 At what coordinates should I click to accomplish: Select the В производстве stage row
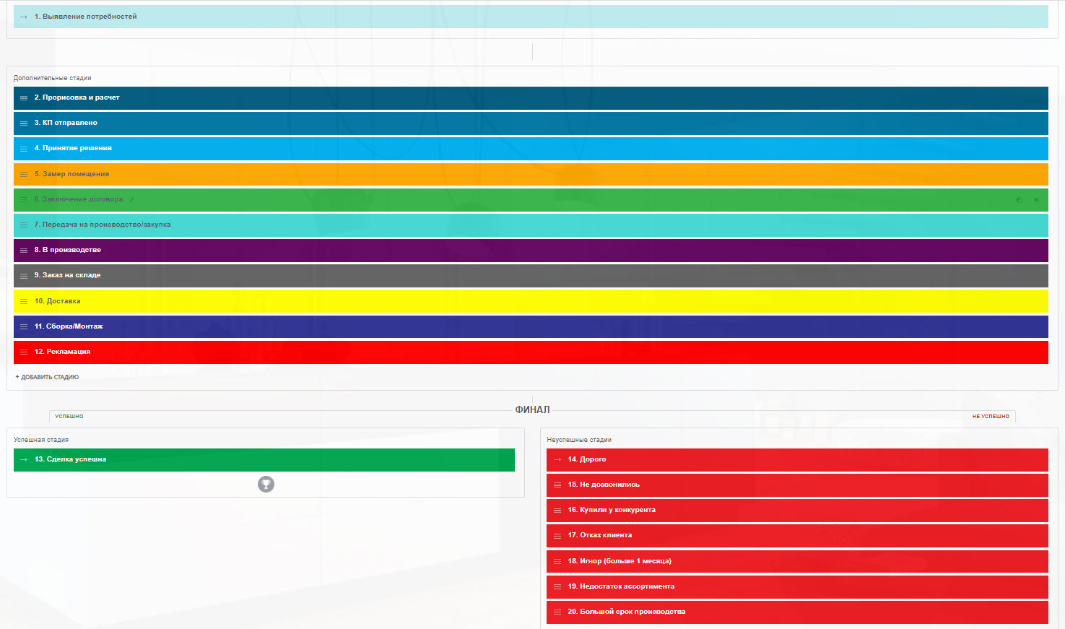point(531,250)
